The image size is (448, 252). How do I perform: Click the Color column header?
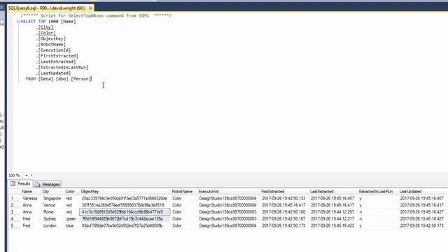click(70, 191)
